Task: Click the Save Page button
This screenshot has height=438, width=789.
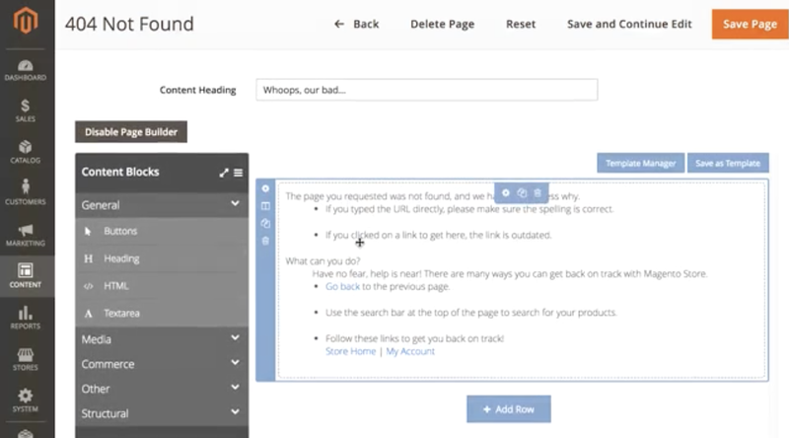Action: pos(750,24)
